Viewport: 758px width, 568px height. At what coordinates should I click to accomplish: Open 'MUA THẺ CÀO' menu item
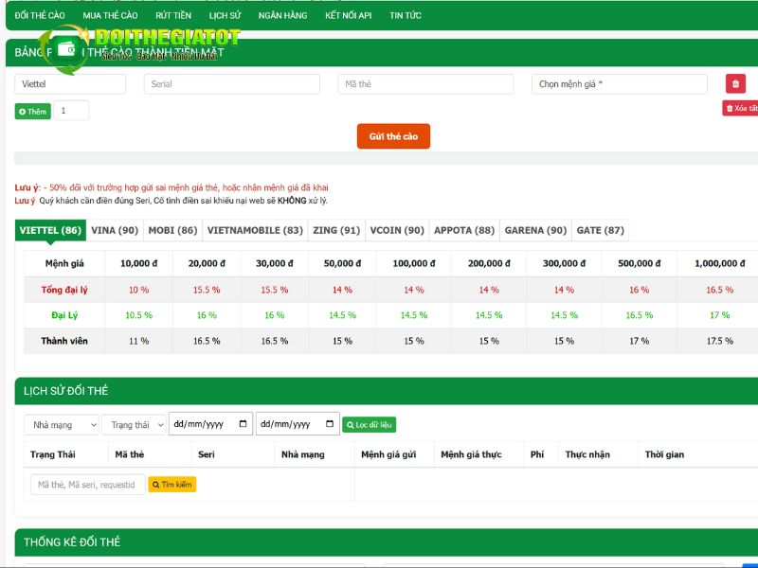110,15
